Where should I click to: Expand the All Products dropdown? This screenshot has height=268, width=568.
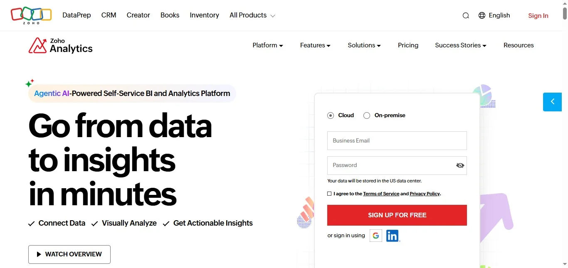(x=252, y=15)
